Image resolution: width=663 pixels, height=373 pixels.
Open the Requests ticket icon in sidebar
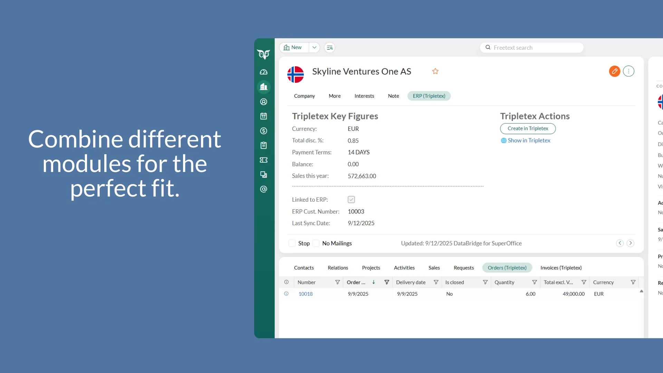pyautogui.click(x=263, y=160)
